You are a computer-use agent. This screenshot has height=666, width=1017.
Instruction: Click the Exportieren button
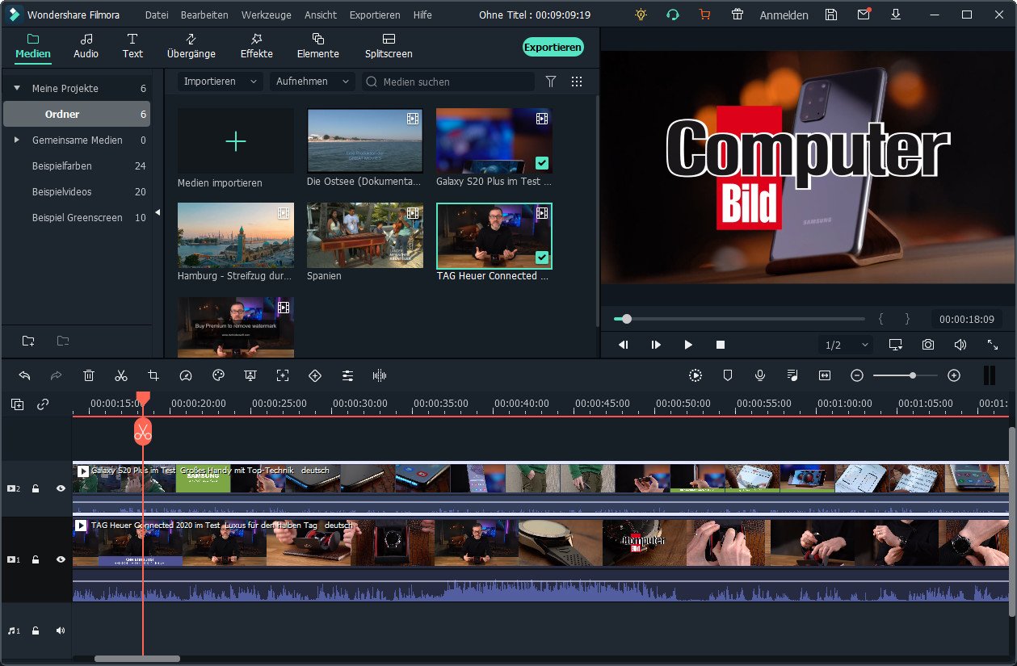tap(553, 47)
